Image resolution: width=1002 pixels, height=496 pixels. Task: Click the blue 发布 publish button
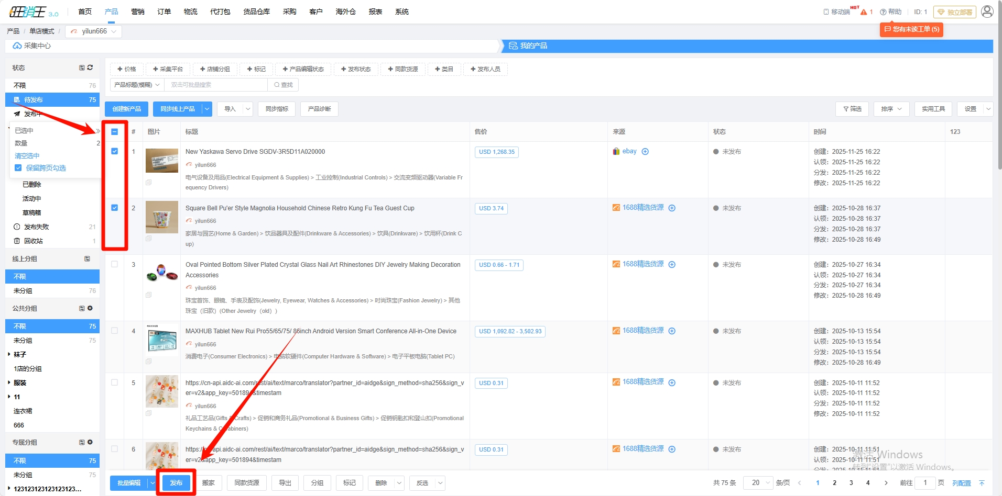(x=176, y=483)
